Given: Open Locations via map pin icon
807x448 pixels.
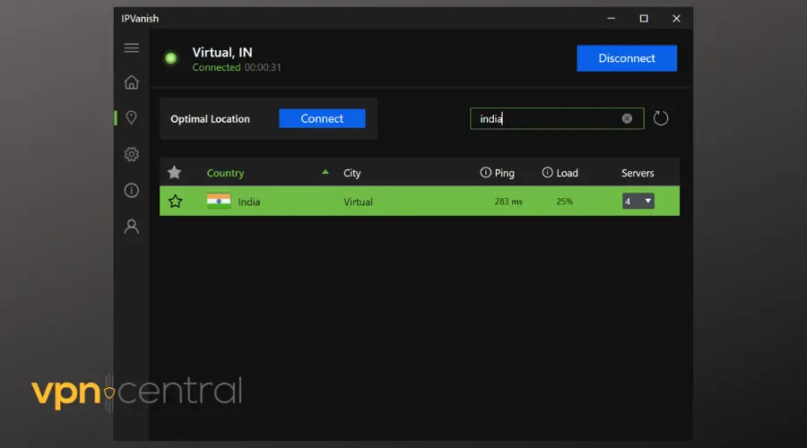Looking at the screenshot, I should [131, 117].
